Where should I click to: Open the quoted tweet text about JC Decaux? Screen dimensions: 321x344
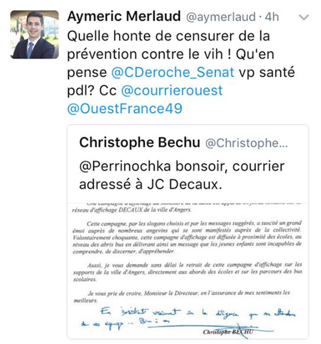(x=181, y=175)
